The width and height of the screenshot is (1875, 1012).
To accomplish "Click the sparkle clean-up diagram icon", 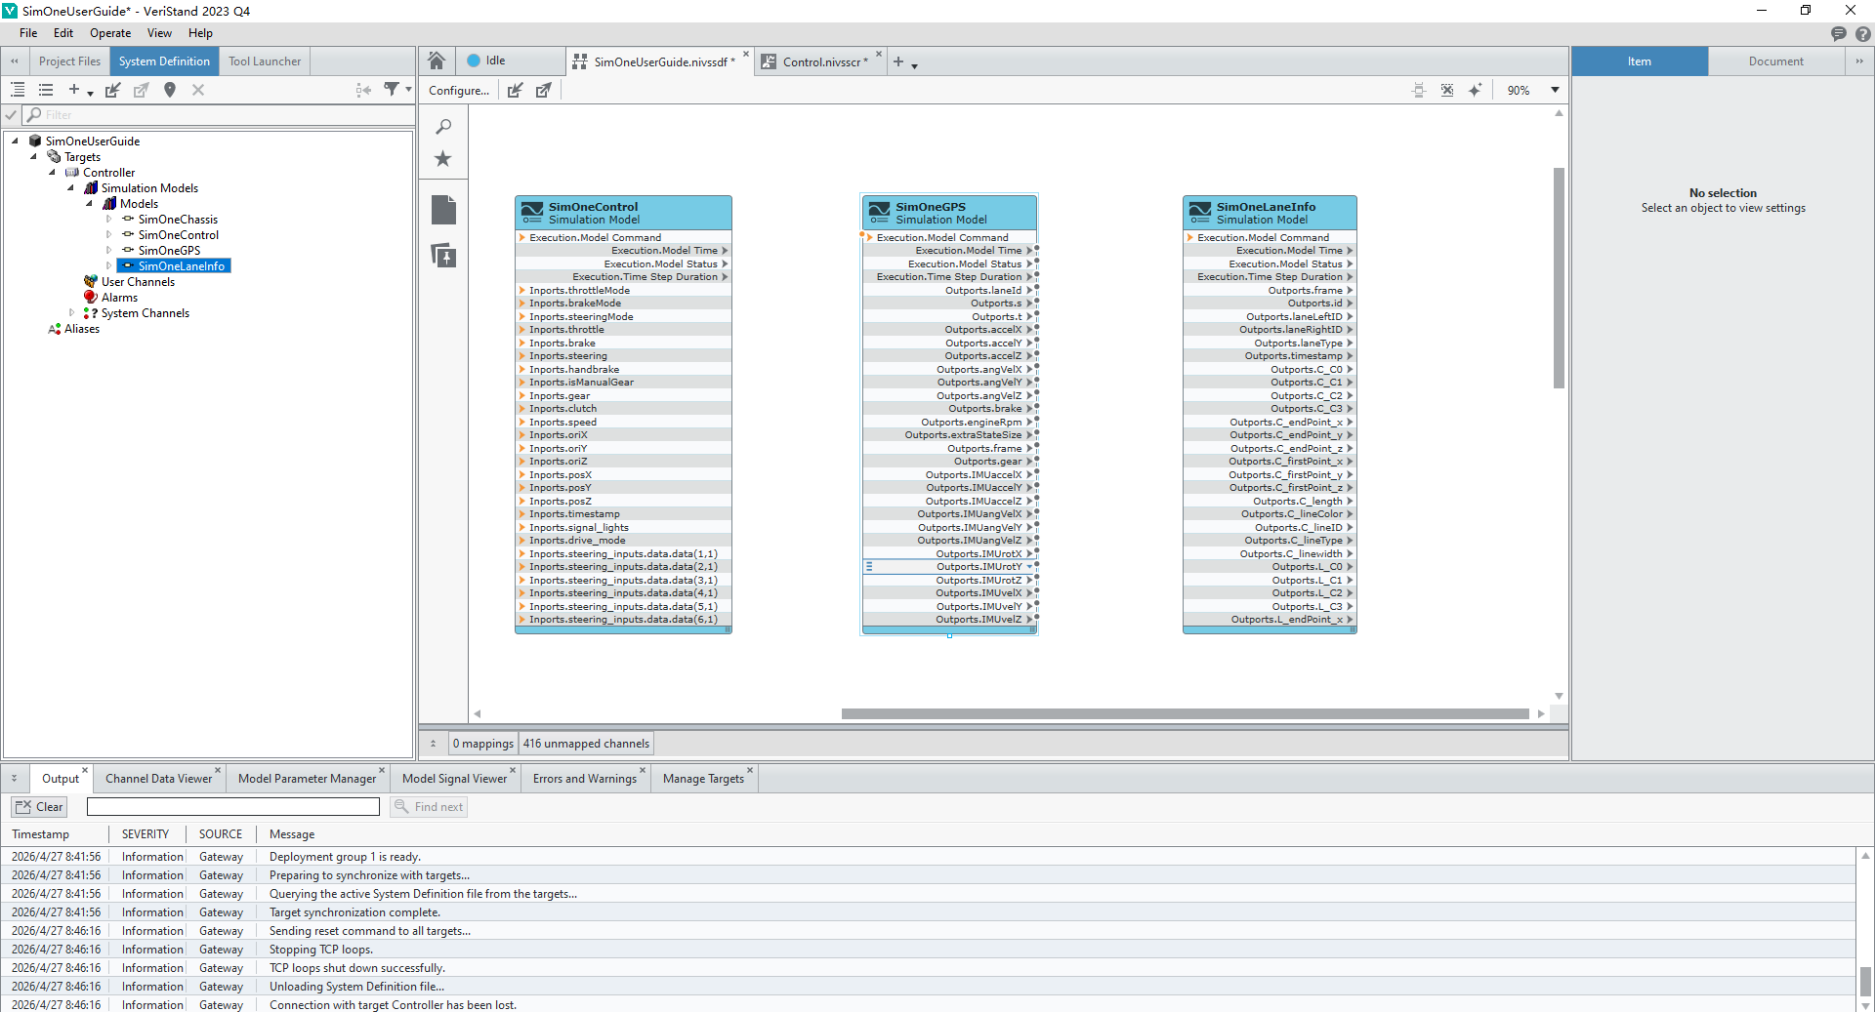I will [x=1476, y=90].
